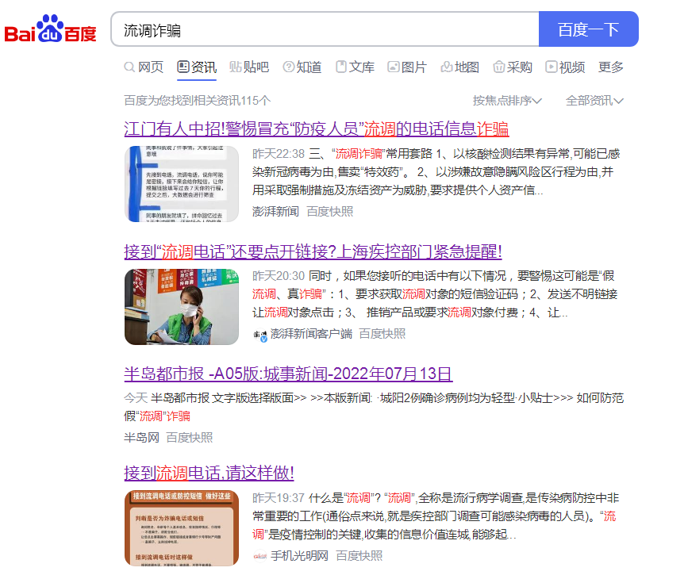
Task: Open the 知道 Q&A tab
Action: (x=302, y=67)
